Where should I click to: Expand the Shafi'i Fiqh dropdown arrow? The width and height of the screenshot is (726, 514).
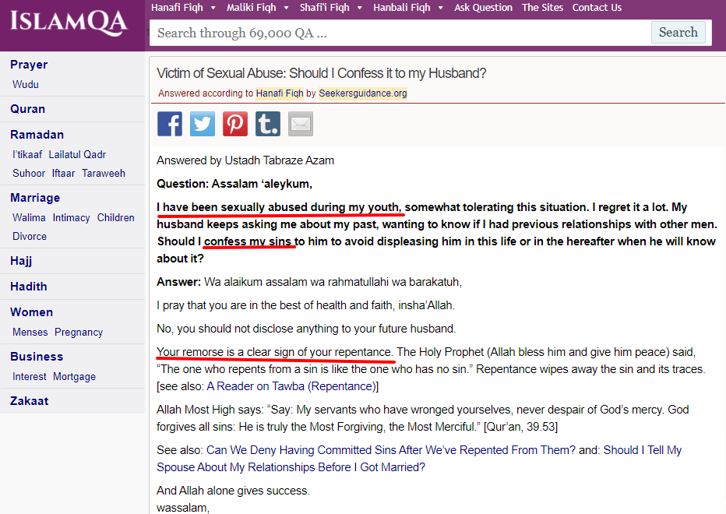pyautogui.click(x=360, y=8)
